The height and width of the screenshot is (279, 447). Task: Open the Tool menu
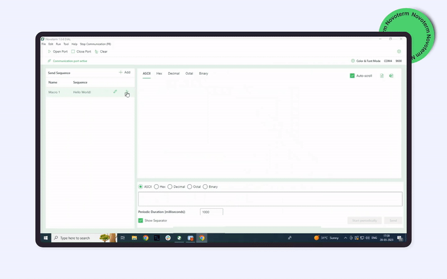[x=66, y=44]
